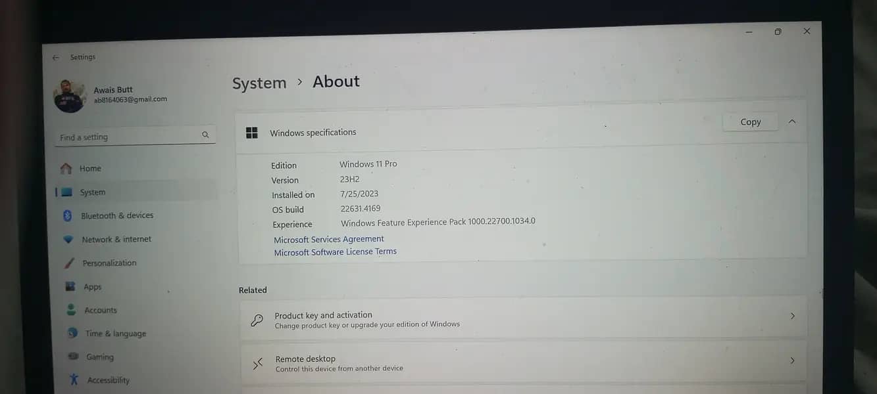Open Product key and activation chevron
Image resolution: width=877 pixels, height=394 pixels.
[792, 317]
